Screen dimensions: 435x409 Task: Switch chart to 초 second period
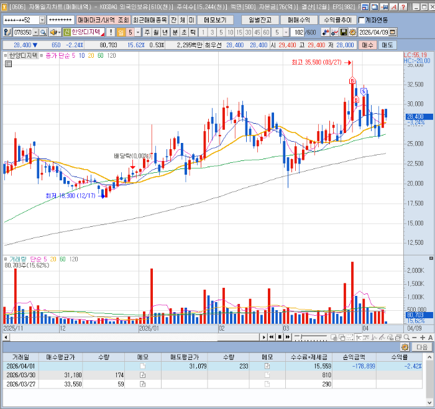[184, 32]
